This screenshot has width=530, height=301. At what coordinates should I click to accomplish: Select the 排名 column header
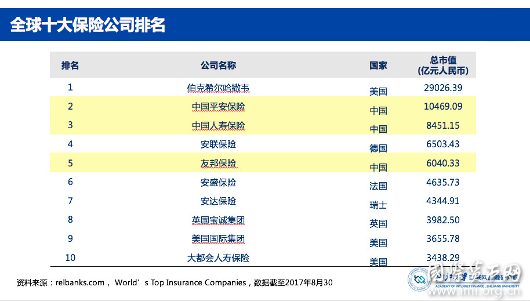coord(70,66)
